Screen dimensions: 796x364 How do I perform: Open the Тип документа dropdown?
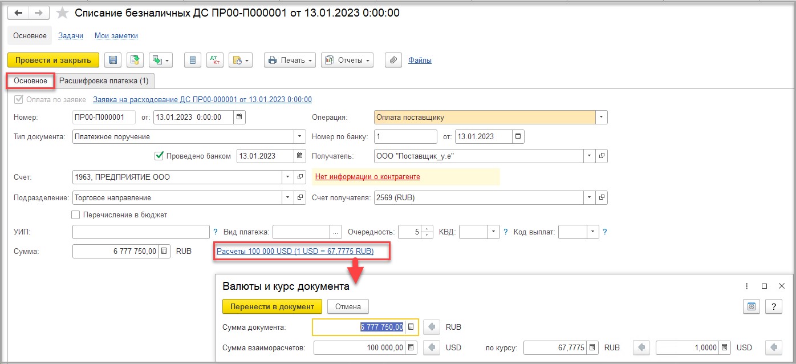(x=300, y=137)
